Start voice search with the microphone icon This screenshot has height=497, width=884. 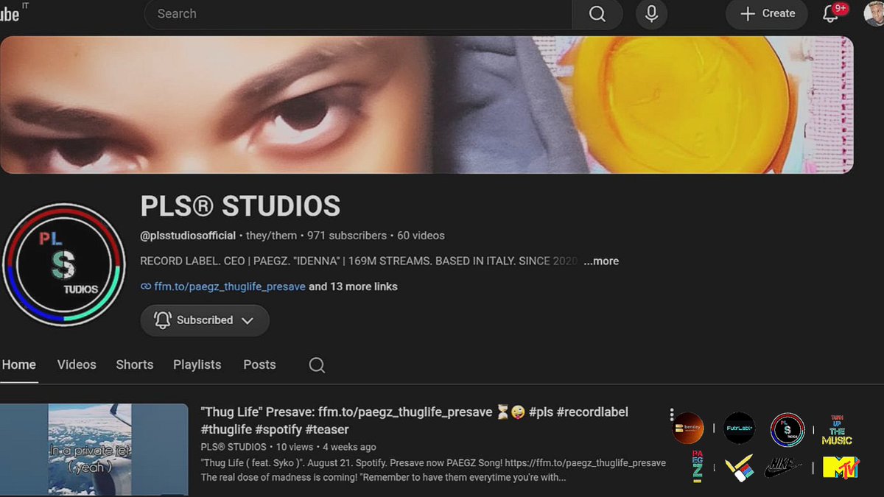pos(651,14)
